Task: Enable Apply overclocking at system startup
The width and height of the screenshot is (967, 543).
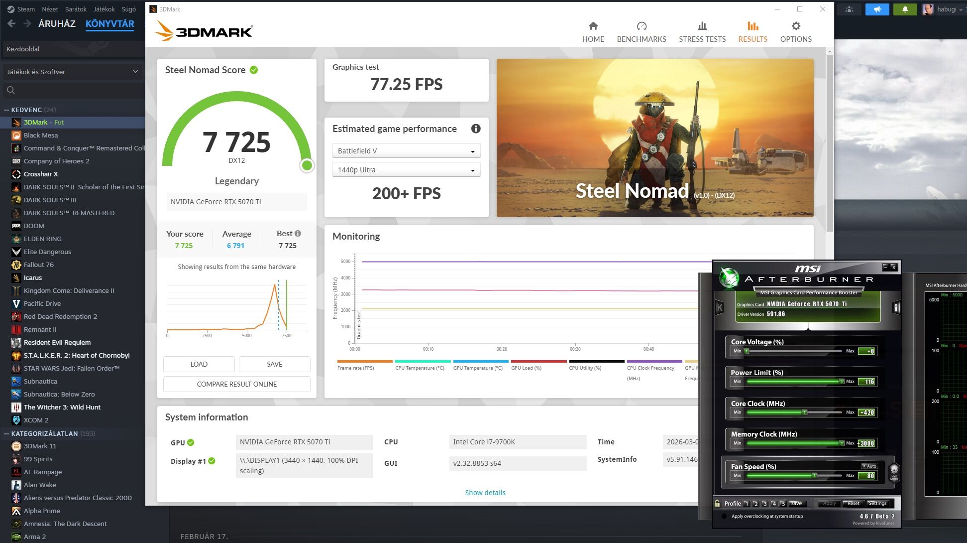Action: click(724, 516)
